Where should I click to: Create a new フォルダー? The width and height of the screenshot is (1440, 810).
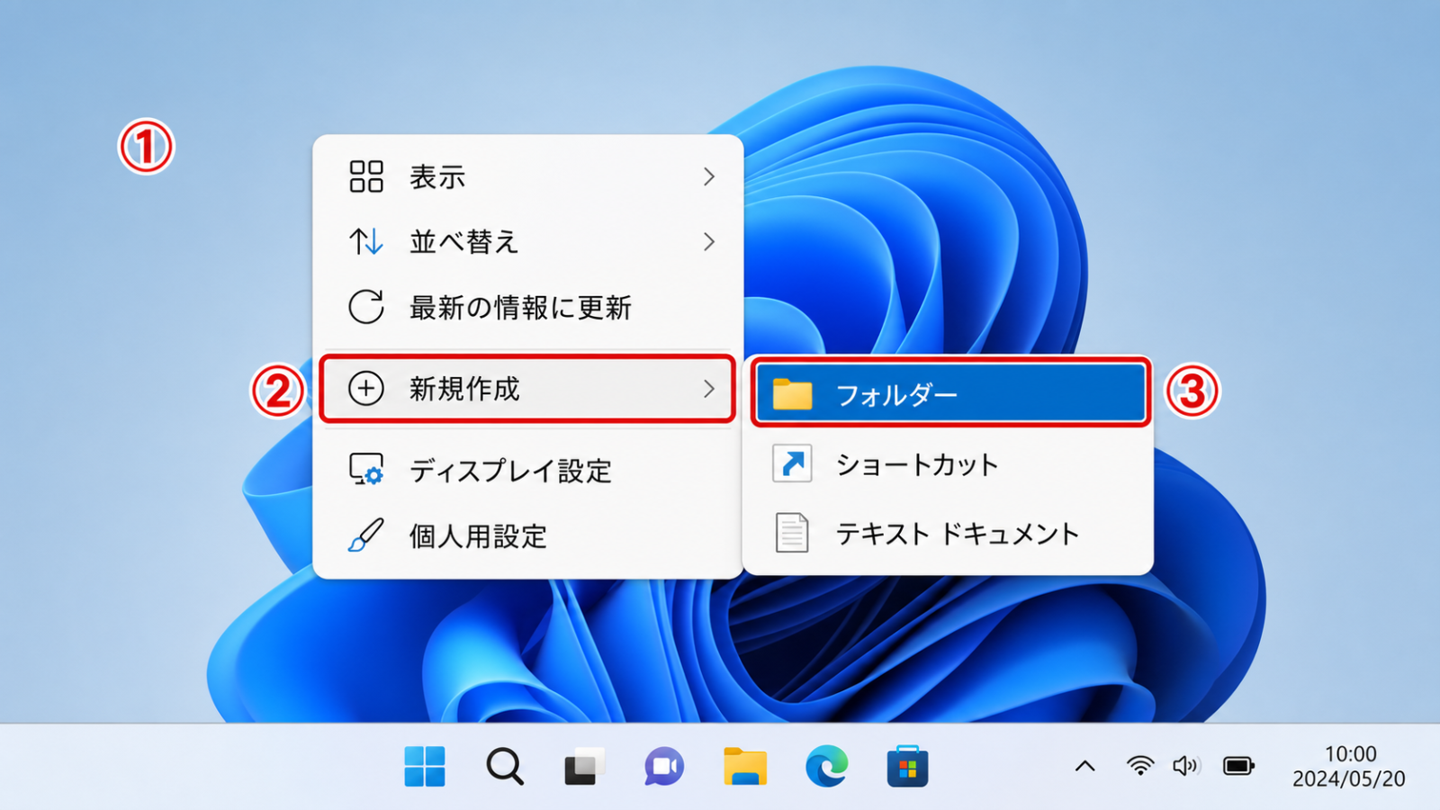950,394
